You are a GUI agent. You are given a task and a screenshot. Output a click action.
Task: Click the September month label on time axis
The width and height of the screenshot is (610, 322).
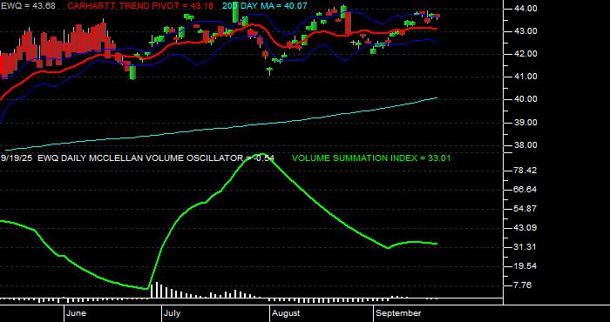[x=399, y=313]
